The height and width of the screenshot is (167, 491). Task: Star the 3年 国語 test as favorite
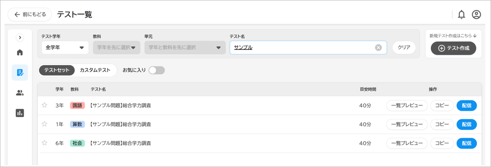pos(44,105)
